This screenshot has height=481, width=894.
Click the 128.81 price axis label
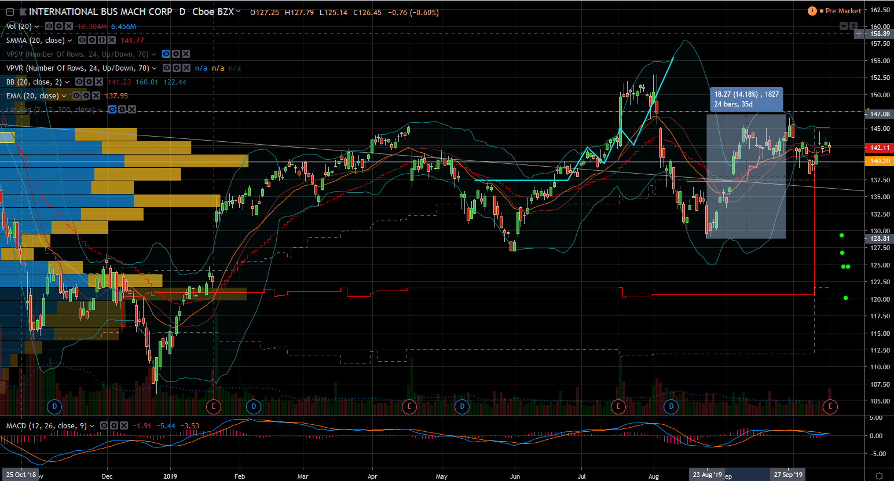click(880, 238)
